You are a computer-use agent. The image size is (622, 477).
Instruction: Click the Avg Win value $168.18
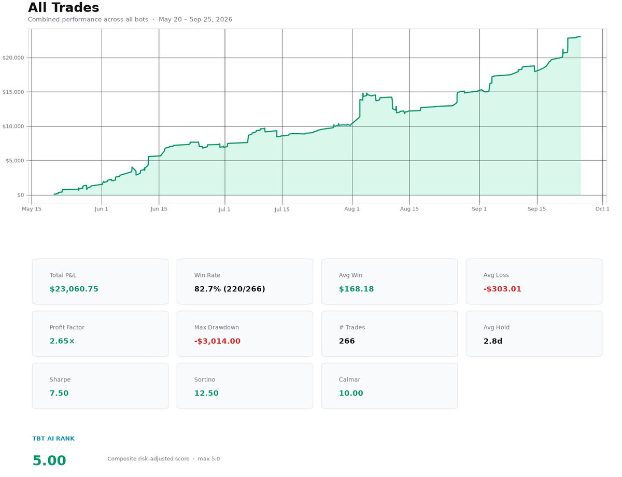point(357,289)
